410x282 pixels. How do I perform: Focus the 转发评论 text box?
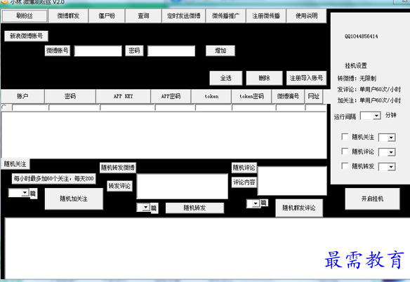tap(183, 187)
